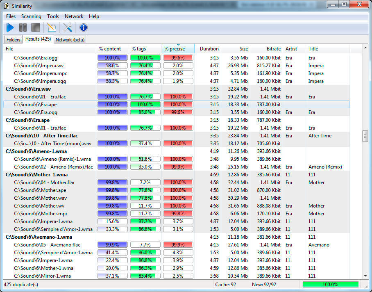Click the notepad icon in the toolbar
The image size is (372, 292).
point(52,27)
